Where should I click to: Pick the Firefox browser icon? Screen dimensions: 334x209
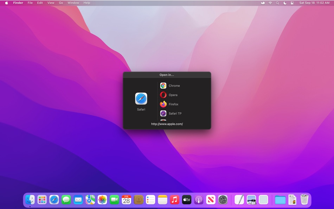point(163,104)
